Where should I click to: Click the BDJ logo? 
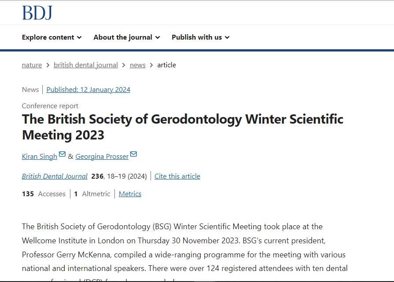37,13
